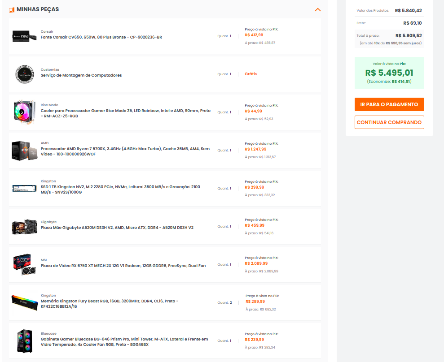Open the MSI RX 6750 XT thumbnail
The image size is (444, 362).
pyautogui.click(x=25, y=264)
